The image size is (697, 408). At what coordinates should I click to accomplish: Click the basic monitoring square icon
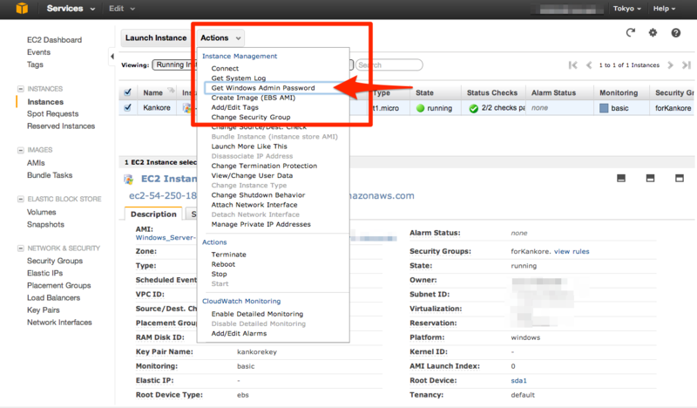pos(604,108)
